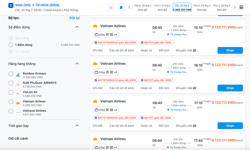Go to previous dates arrow
The height and width of the screenshot is (150, 250).
coord(129,8)
